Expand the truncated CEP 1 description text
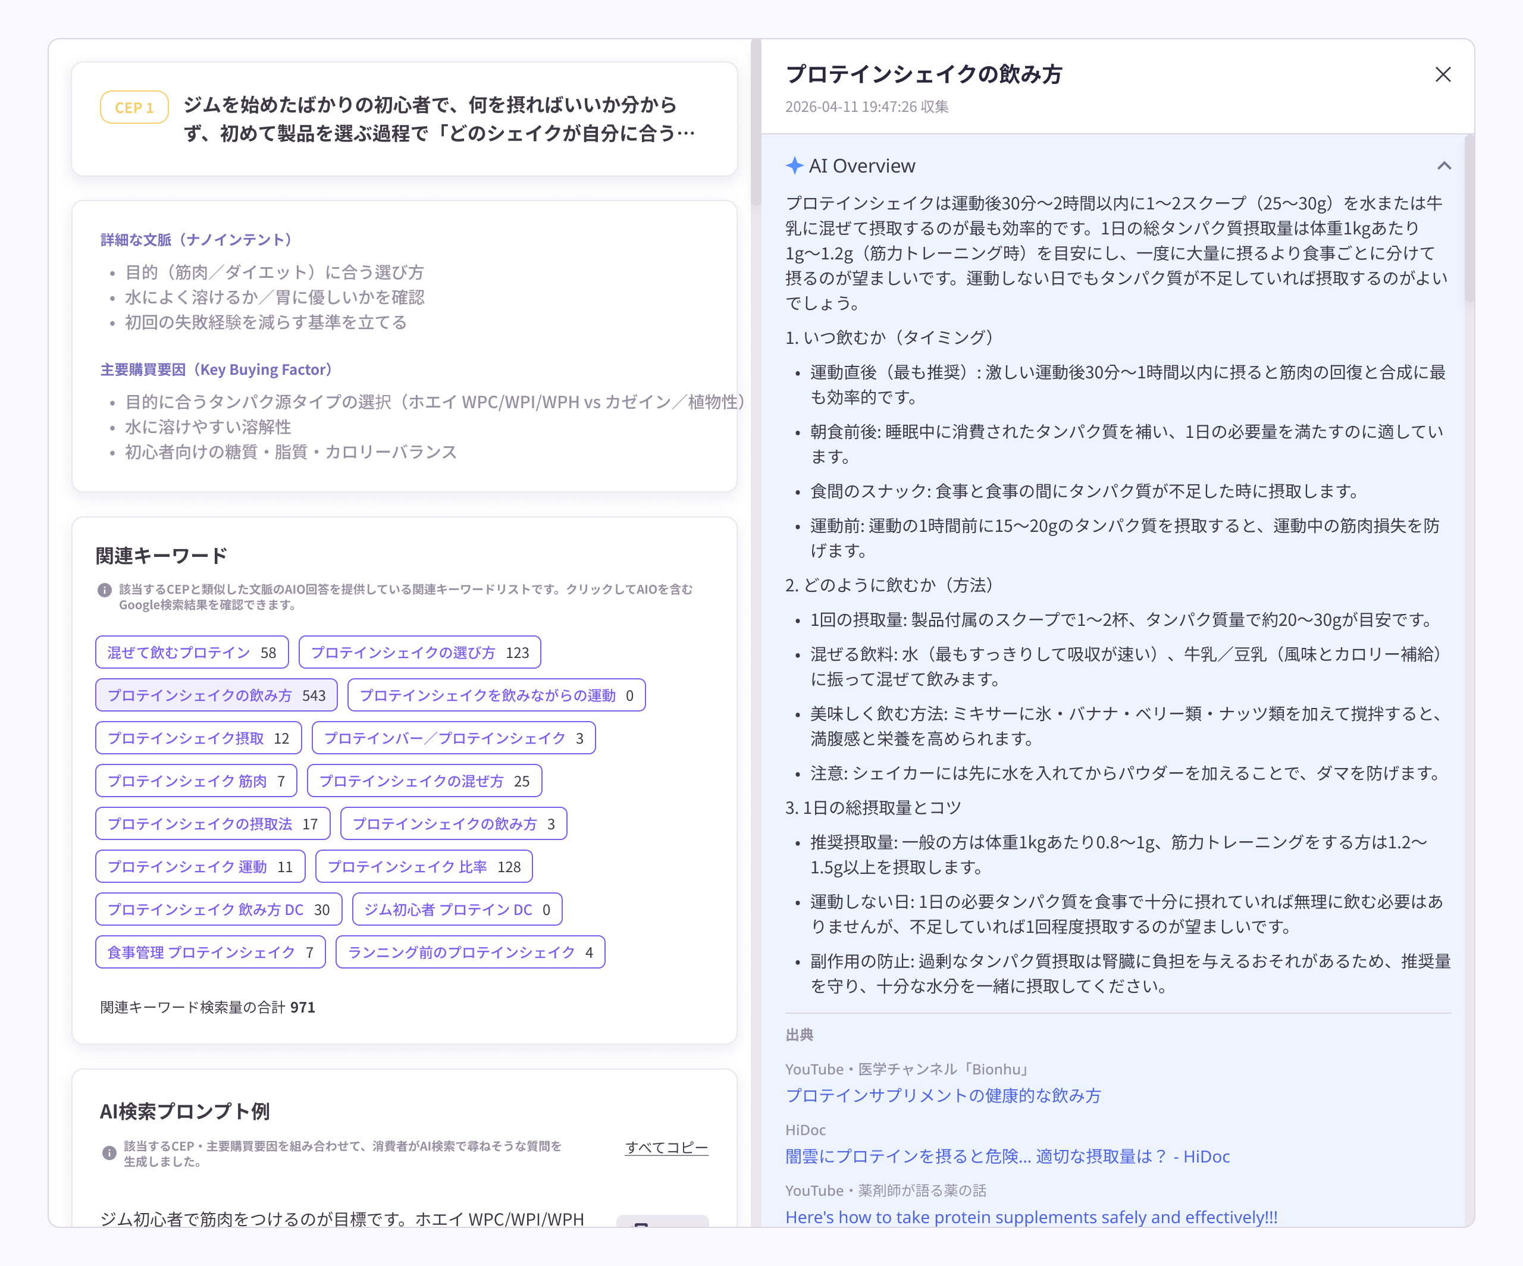Image resolution: width=1523 pixels, height=1266 pixels. (x=440, y=119)
